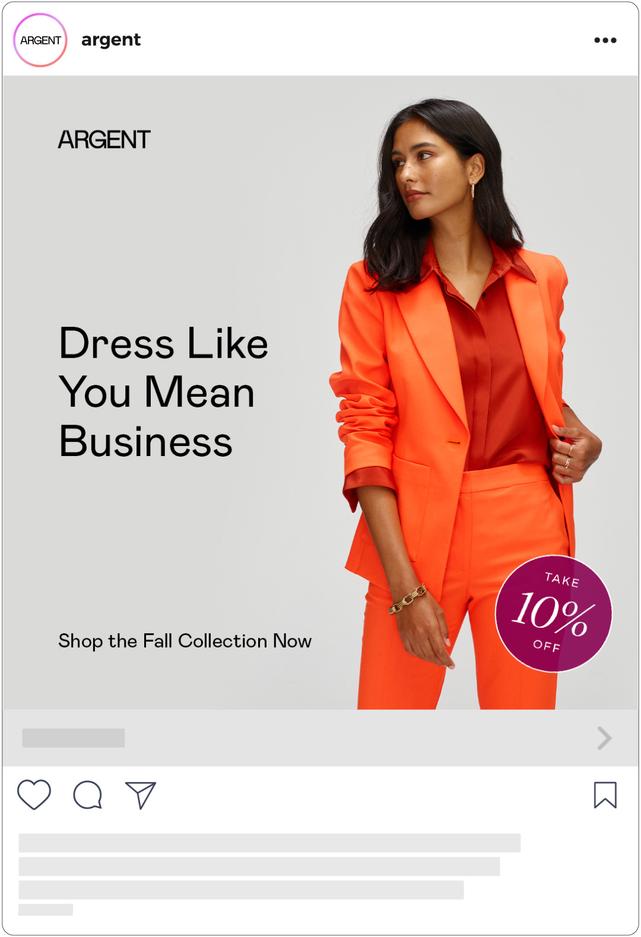Click the ARGENT logo in the ad image
641x937 pixels.
tap(104, 140)
